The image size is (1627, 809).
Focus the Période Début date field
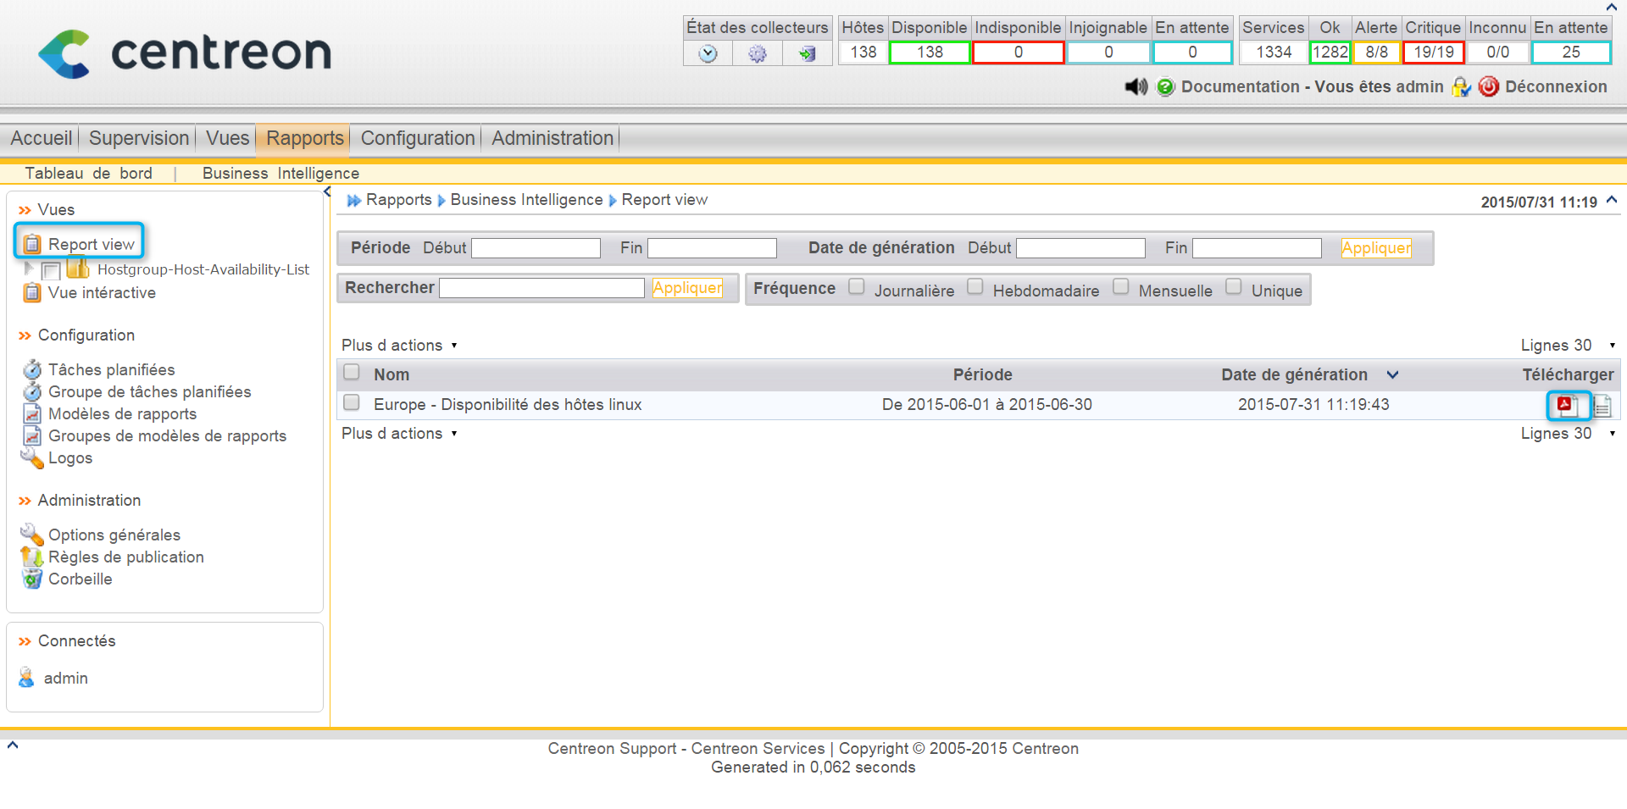click(x=536, y=247)
